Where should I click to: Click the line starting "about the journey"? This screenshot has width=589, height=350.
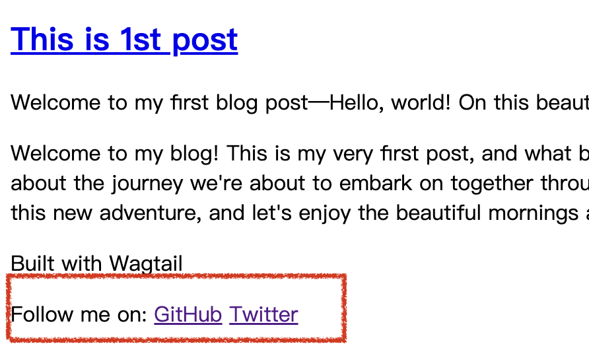coord(300,184)
